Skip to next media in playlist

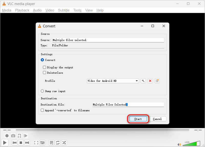(x=27, y=143)
